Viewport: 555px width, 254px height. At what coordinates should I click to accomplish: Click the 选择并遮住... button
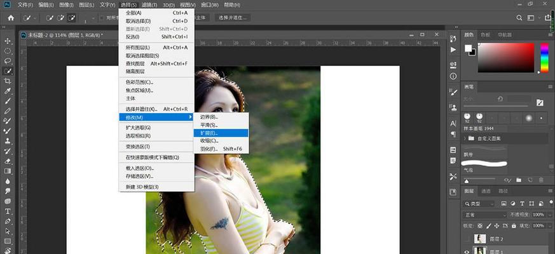pyautogui.click(x=233, y=18)
